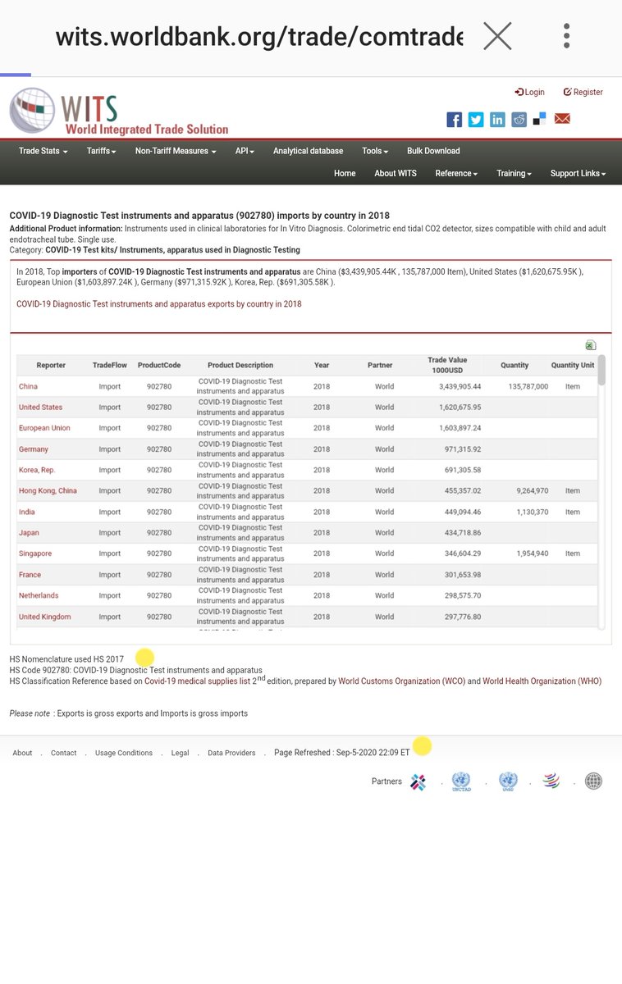Screen dimensions: 622x984
Task: Sort by Reporter column header
Action: [x=51, y=366]
